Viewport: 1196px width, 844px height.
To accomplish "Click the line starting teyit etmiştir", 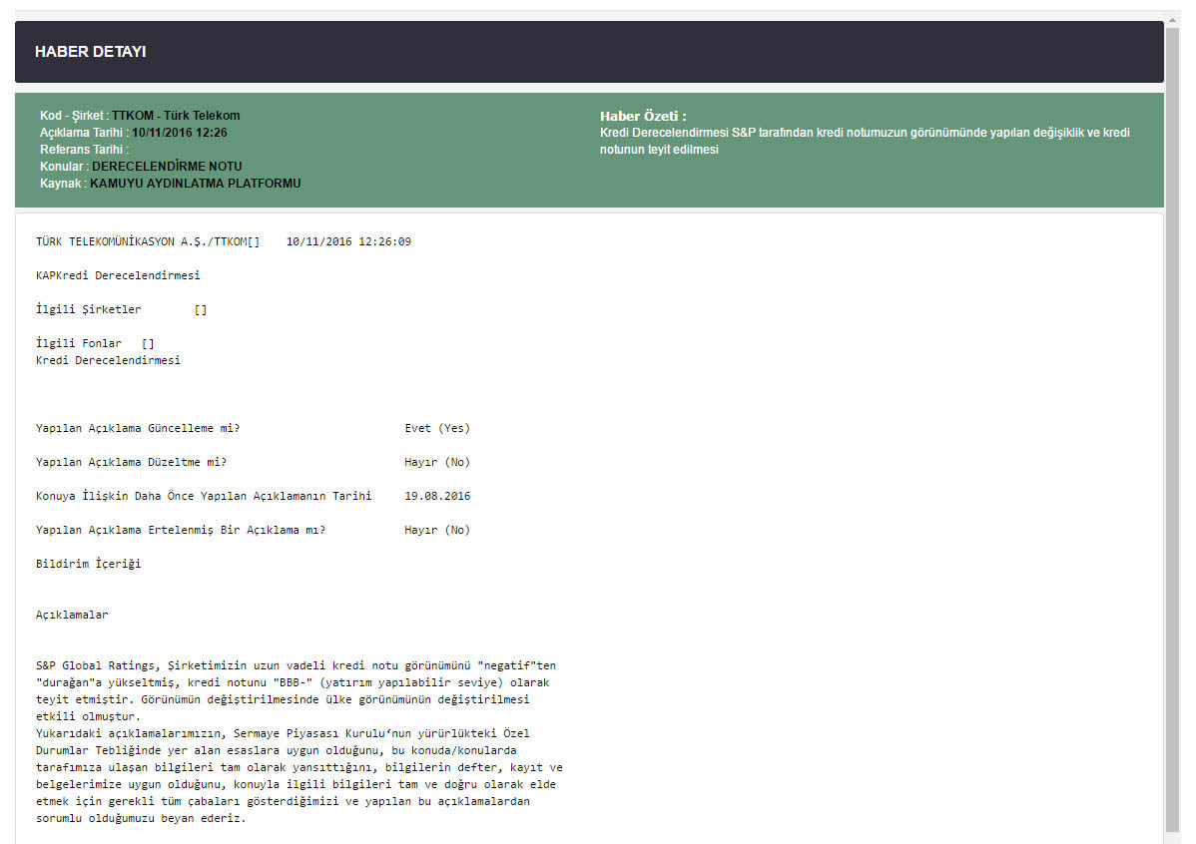I will tap(283, 699).
